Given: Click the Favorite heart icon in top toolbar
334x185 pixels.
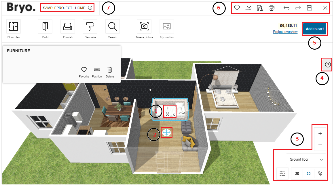Looking at the screenshot, I should 237,8.
